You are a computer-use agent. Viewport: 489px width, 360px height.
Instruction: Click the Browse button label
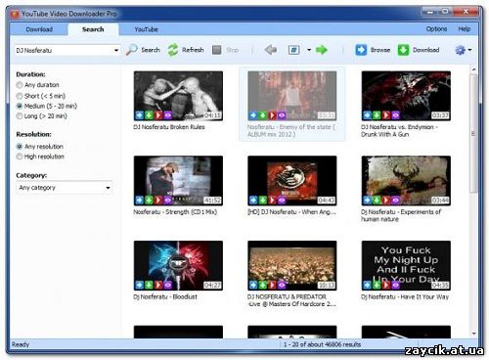[380, 50]
